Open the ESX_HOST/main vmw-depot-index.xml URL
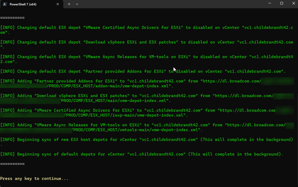 (x=115, y=101)
